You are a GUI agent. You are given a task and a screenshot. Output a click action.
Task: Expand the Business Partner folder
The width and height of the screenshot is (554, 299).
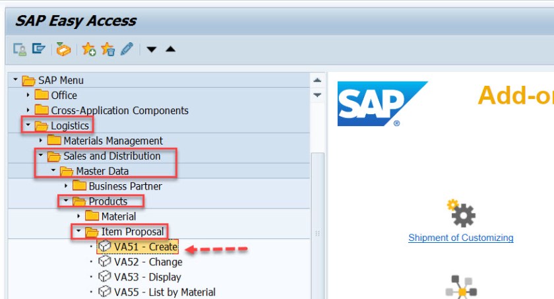pyautogui.click(x=66, y=186)
